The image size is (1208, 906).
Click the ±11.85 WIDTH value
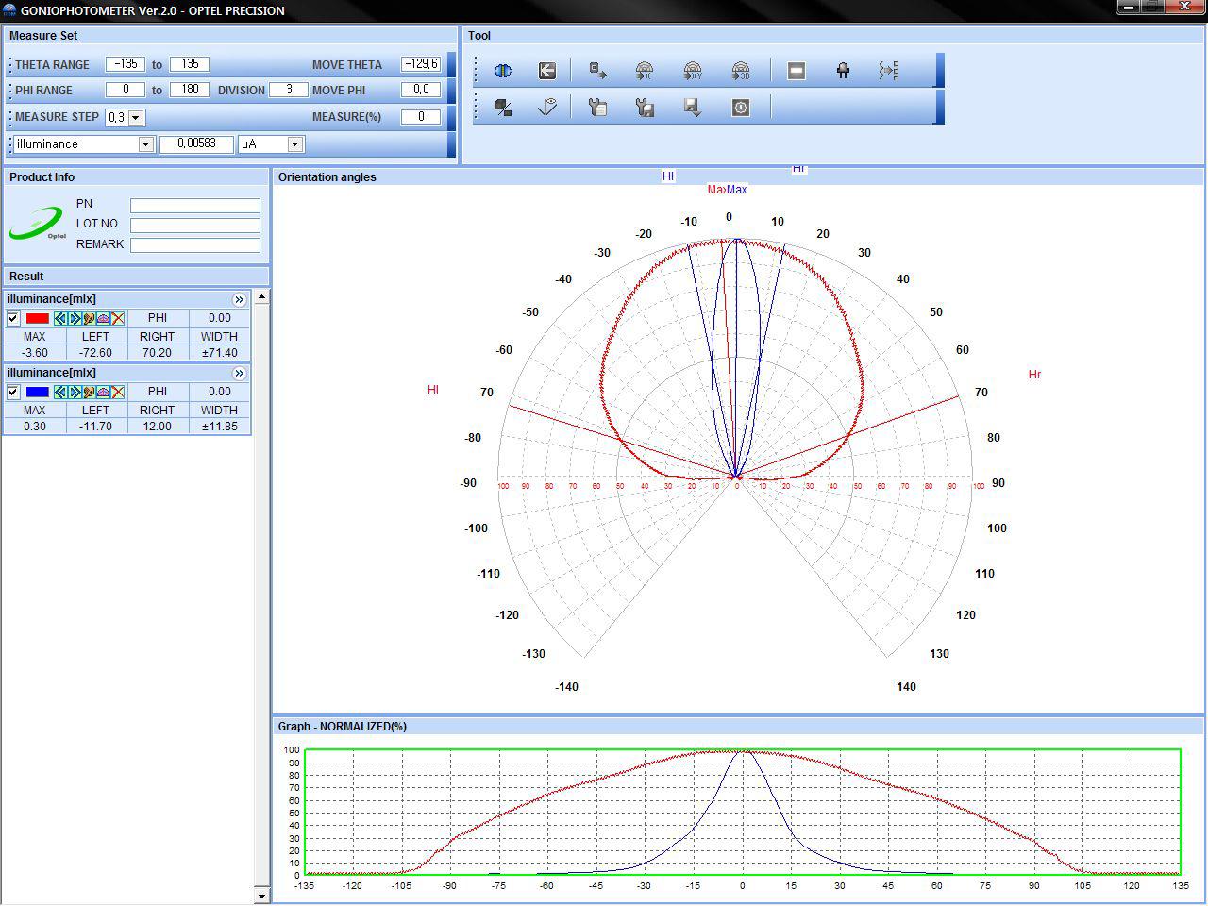coord(219,427)
